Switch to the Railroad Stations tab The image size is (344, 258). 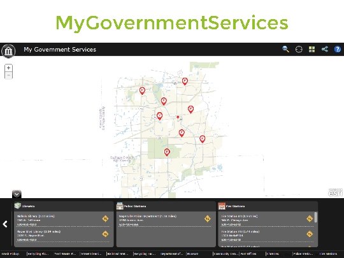[118, 254]
